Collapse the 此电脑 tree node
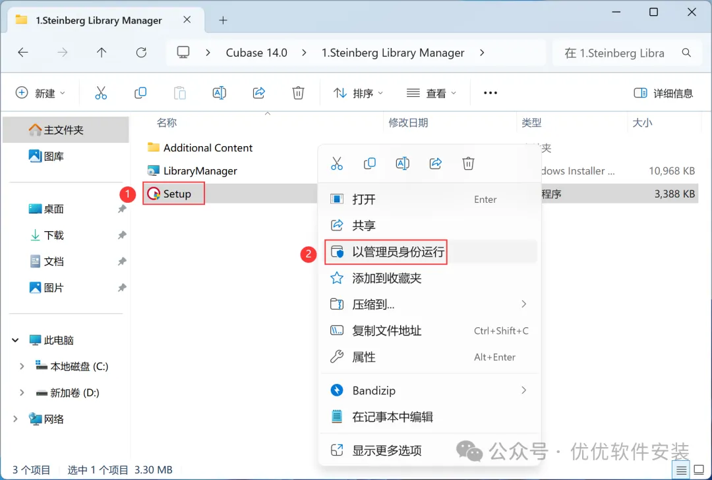The width and height of the screenshot is (712, 480). (15, 340)
